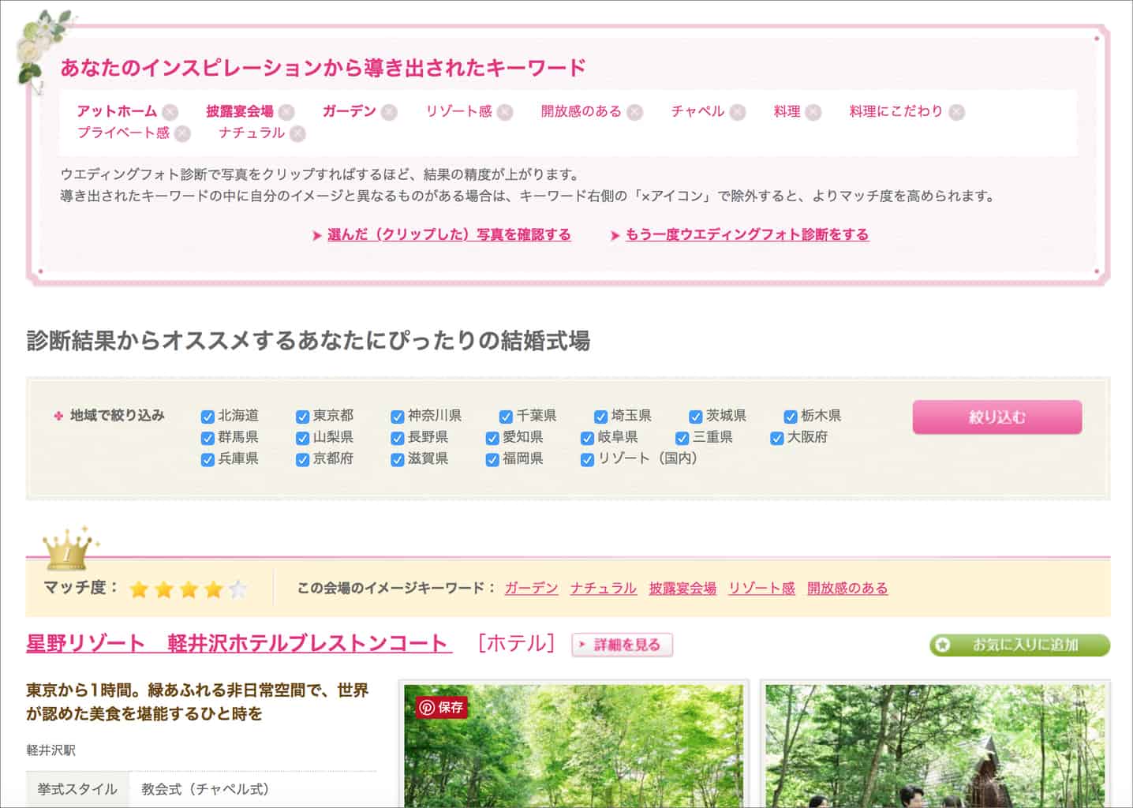Disable the 長野県 region filter checkbox

click(x=398, y=438)
